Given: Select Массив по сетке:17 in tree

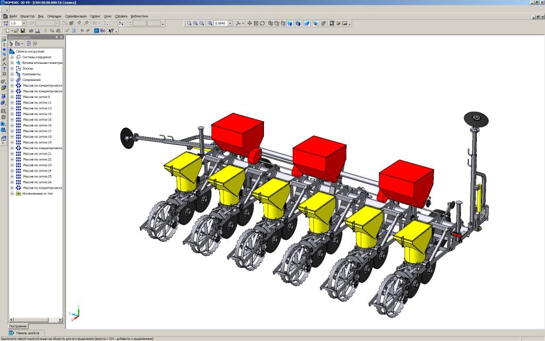Looking at the screenshot, I should [x=37, y=131].
